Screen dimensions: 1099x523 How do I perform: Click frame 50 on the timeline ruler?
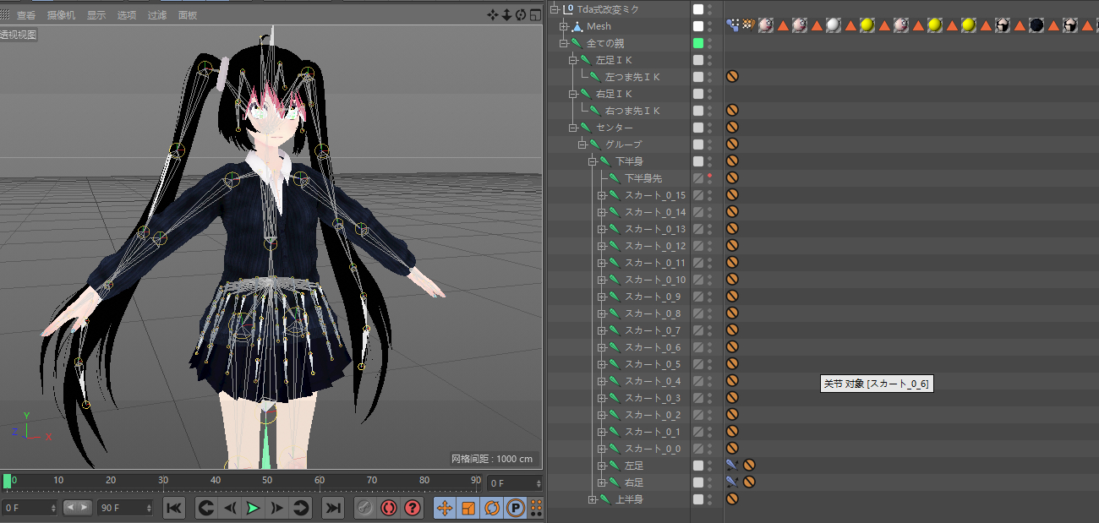[267, 482]
